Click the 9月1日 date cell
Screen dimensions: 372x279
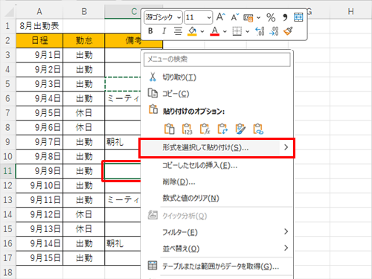coord(39,55)
